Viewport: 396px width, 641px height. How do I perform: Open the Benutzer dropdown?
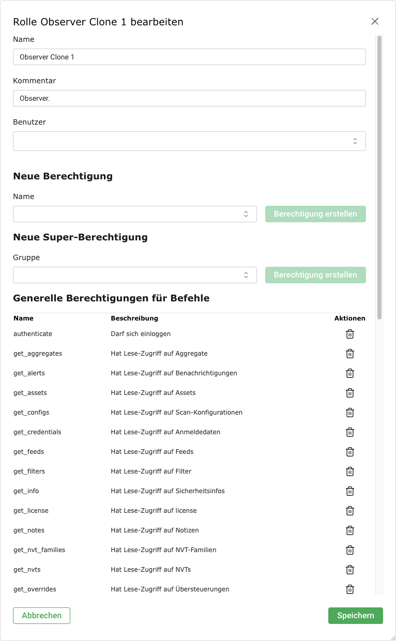189,141
